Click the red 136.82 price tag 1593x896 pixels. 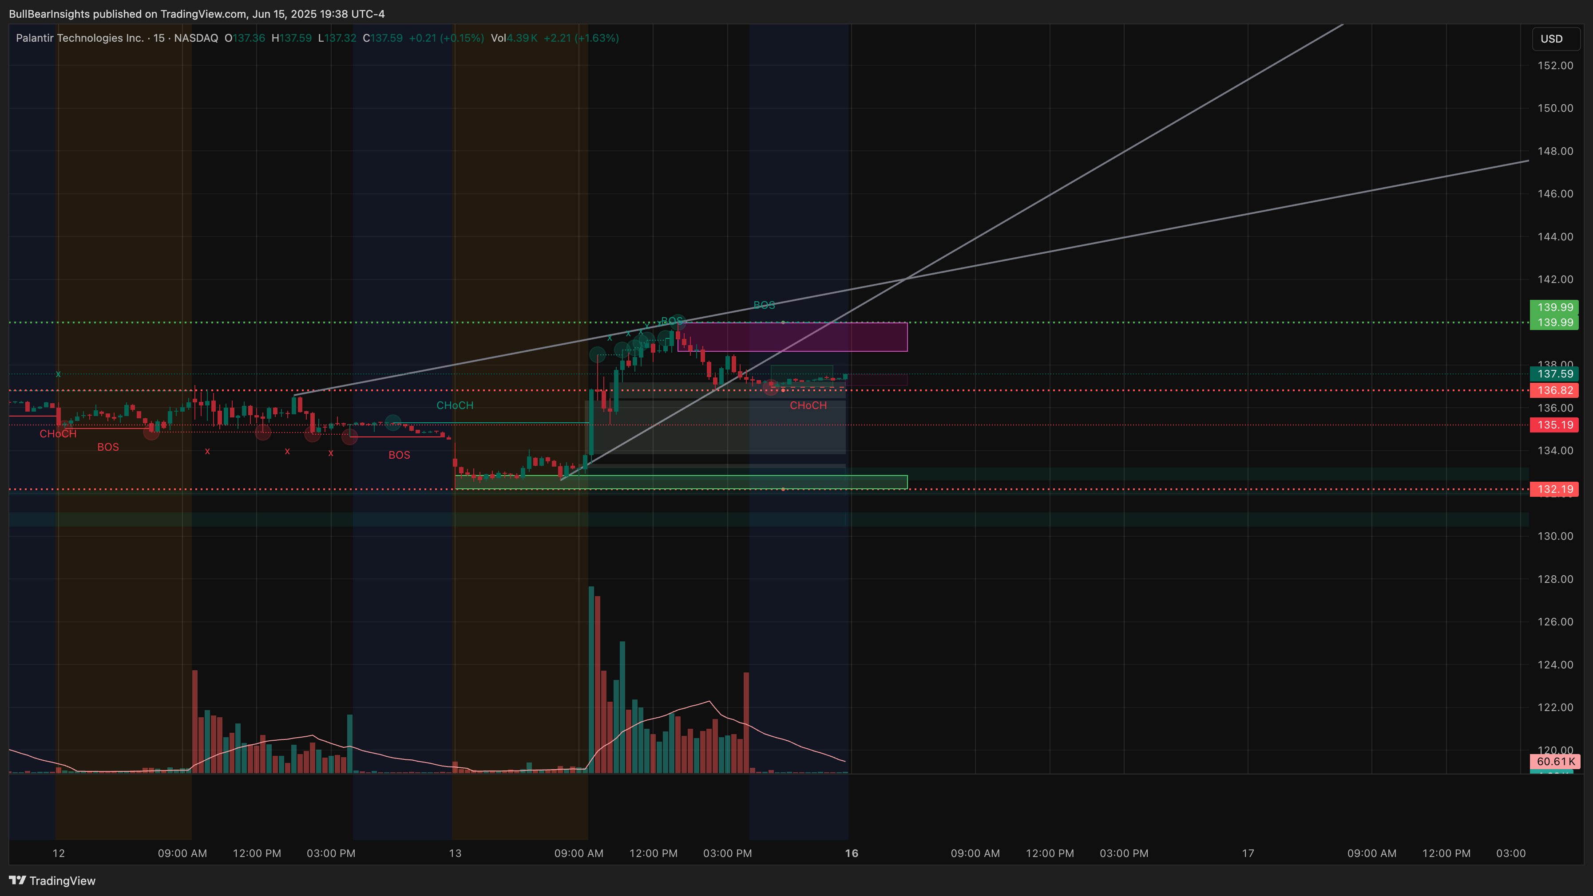(1554, 390)
